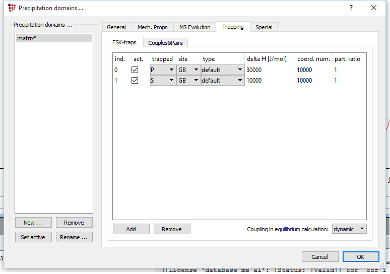Viewport: 390px width, 274px height.
Task: Switch to the General tab
Action: tap(116, 27)
